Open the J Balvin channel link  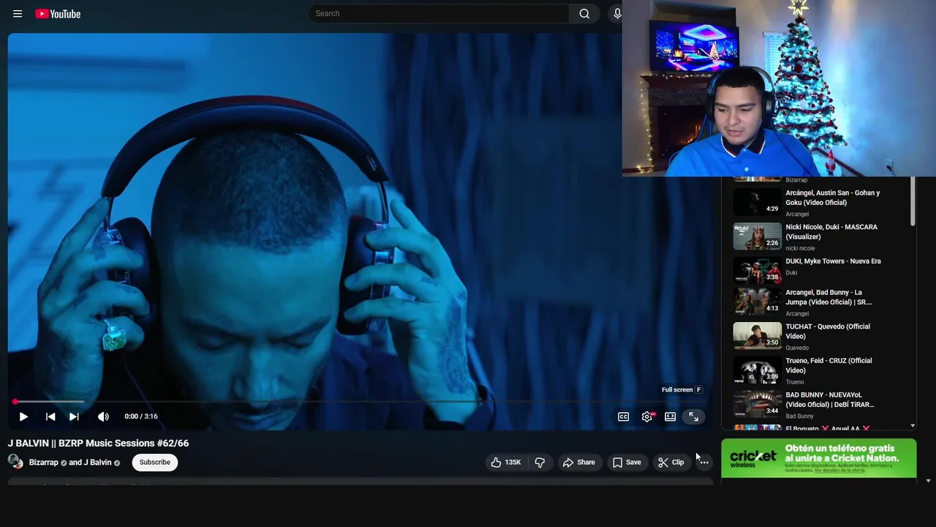point(97,462)
